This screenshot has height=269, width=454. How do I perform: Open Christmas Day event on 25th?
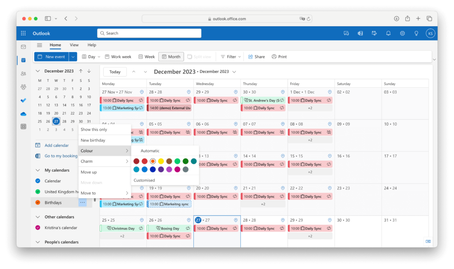122,228
